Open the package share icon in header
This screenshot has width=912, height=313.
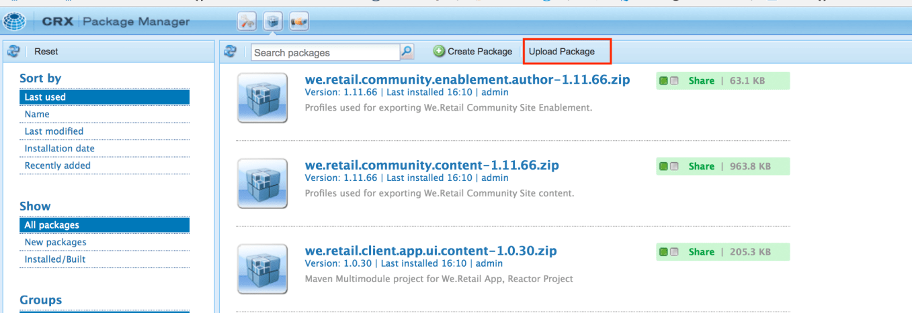click(298, 22)
